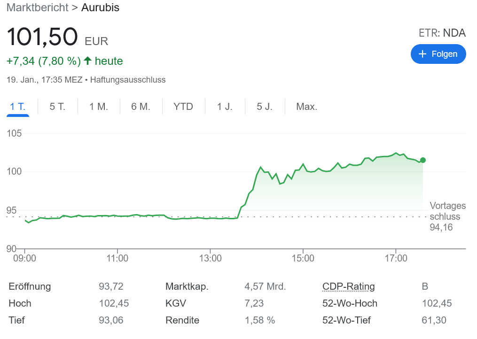The width and height of the screenshot is (477, 339).
Task: Select the 5 J. range
Action: 265,107
